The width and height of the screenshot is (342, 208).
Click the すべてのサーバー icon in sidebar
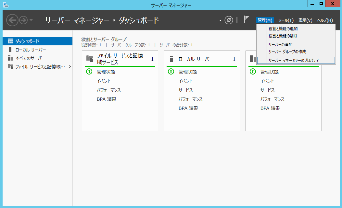point(10,58)
